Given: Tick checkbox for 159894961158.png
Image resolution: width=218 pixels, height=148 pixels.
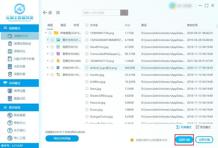Looking at the screenshot, I should pyautogui.click(x=87, y=33).
